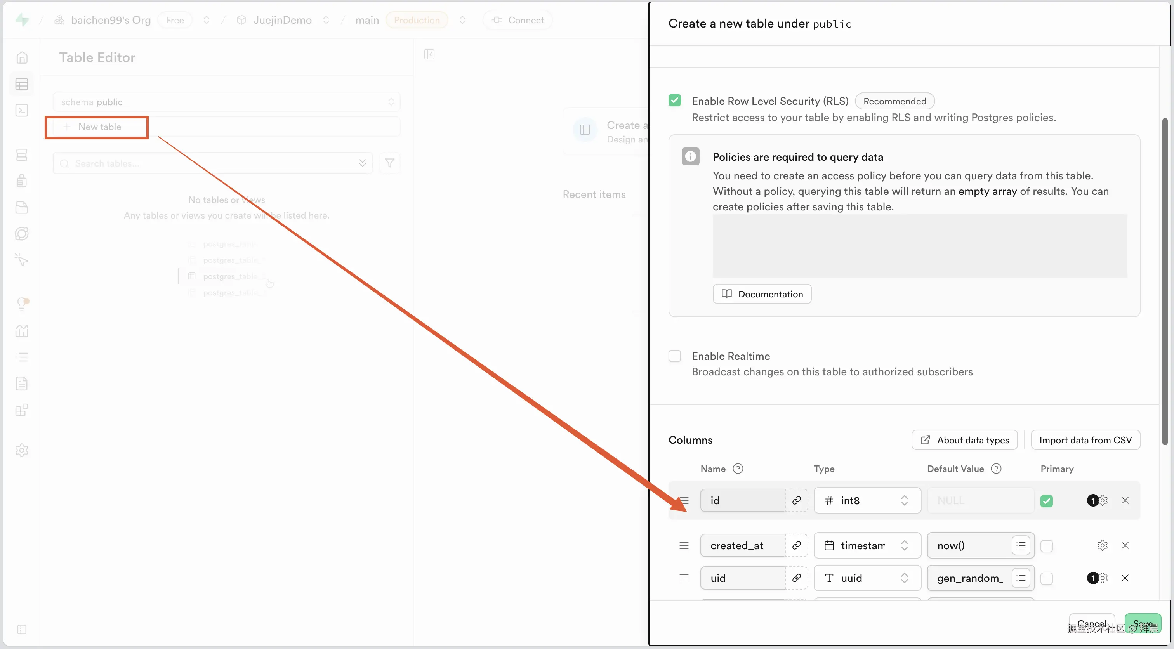Open default value suggestions for now() field
The image size is (1174, 649).
click(x=1021, y=545)
